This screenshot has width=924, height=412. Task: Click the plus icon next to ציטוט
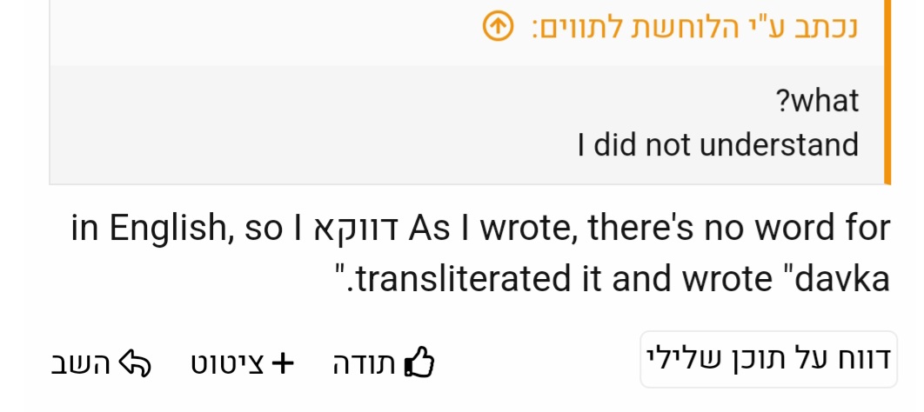(282, 363)
